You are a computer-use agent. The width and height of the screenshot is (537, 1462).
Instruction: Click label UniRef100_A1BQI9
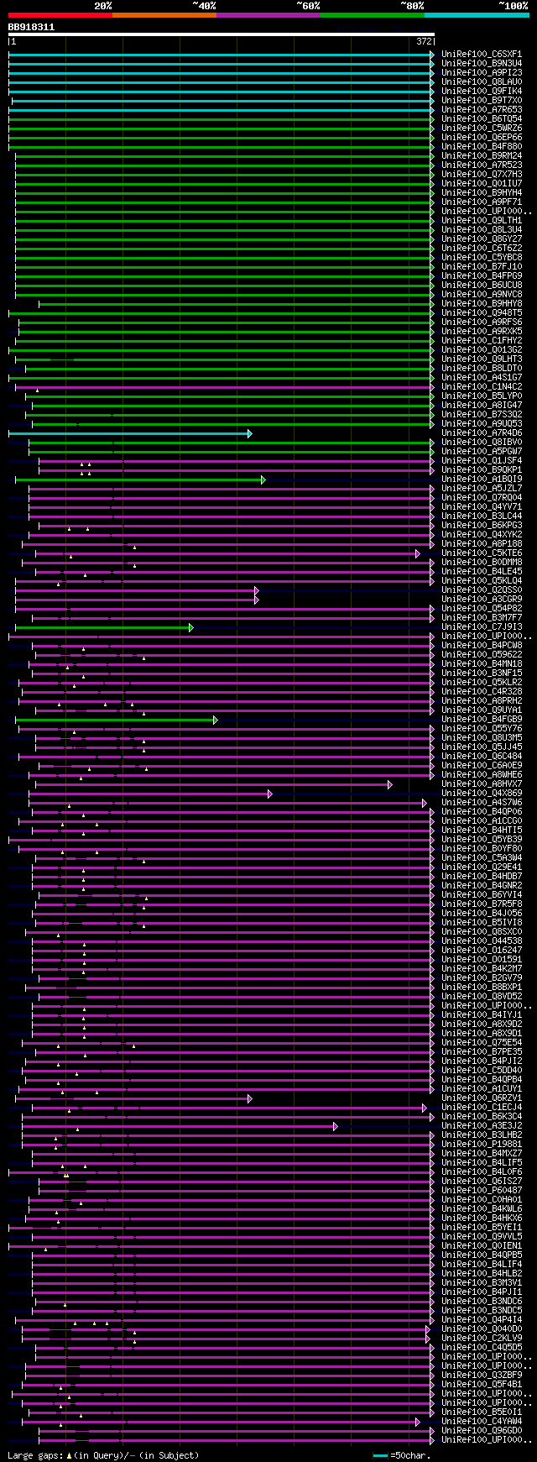pyautogui.click(x=482, y=479)
